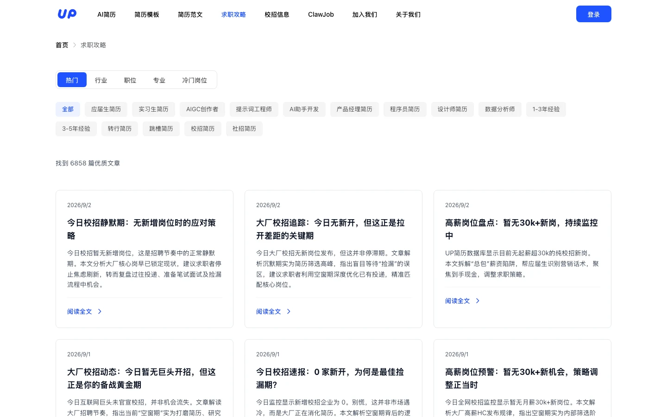Filter by 程序员简历 tag
This screenshot has width=667, height=417.
pos(405,109)
